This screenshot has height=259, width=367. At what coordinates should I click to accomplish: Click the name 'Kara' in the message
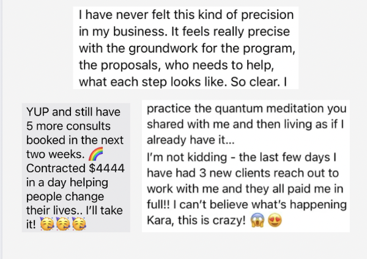coord(161,221)
